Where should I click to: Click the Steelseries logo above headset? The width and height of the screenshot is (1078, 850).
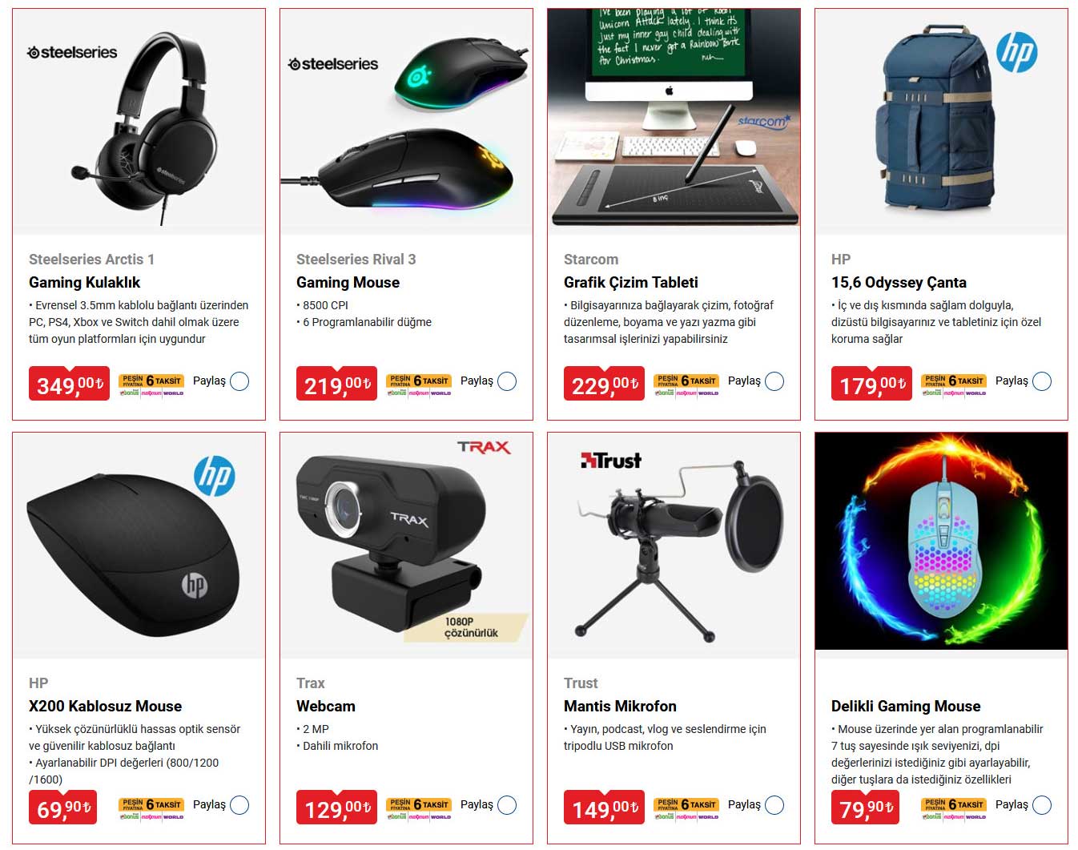72,53
